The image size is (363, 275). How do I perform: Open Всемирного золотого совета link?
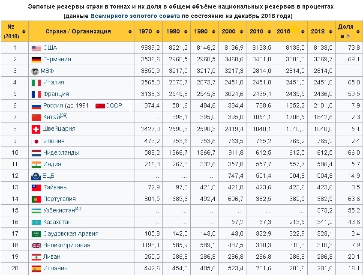pos(135,16)
